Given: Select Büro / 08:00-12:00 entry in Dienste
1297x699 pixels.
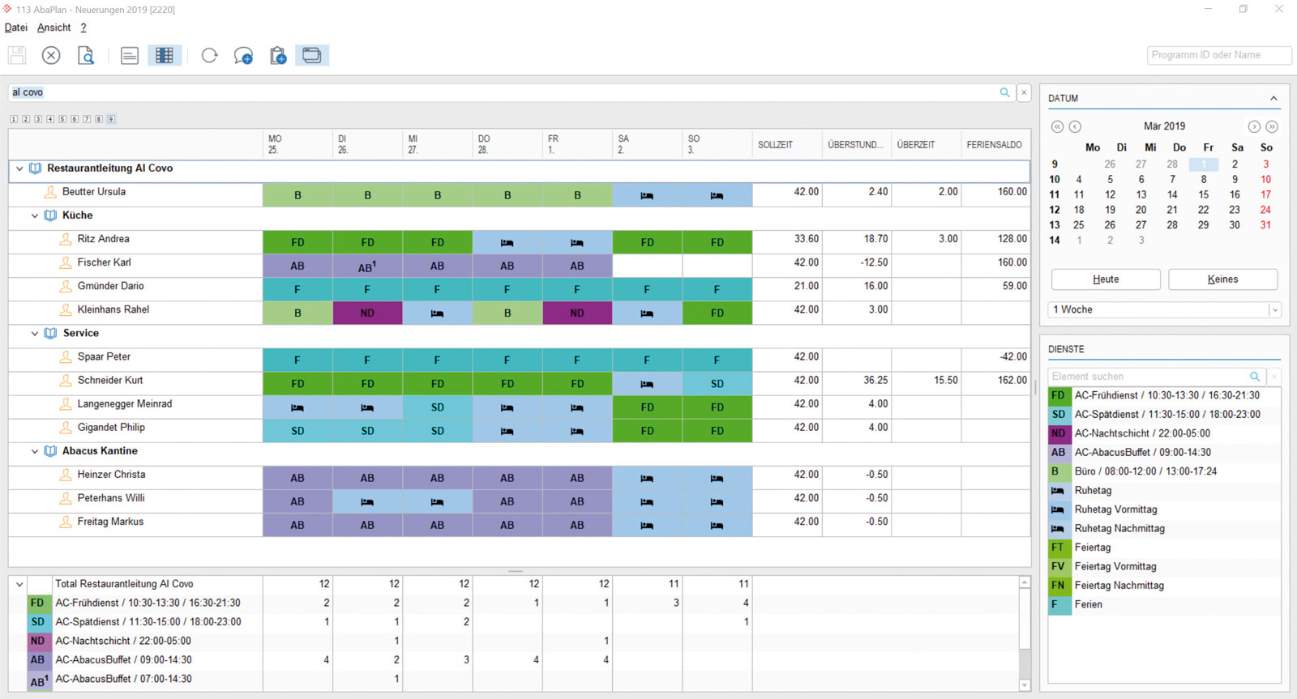Looking at the screenshot, I should [1164, 471].
